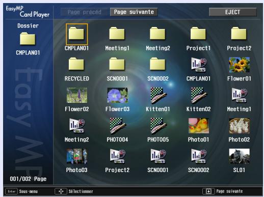Select the Flower03 blue flower thumbnail
Image resolution: width=264 pixels, height=197 pixels.
[x=117, y=95]
